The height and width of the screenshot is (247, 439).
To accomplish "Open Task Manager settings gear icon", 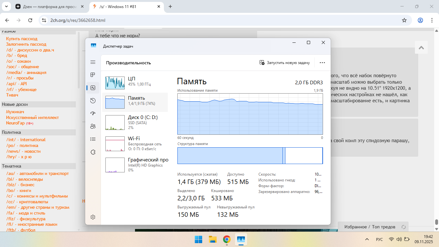I will coord(93,217).
